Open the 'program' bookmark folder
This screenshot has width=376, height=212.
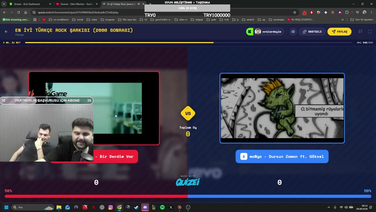click(x=108, y=20)
